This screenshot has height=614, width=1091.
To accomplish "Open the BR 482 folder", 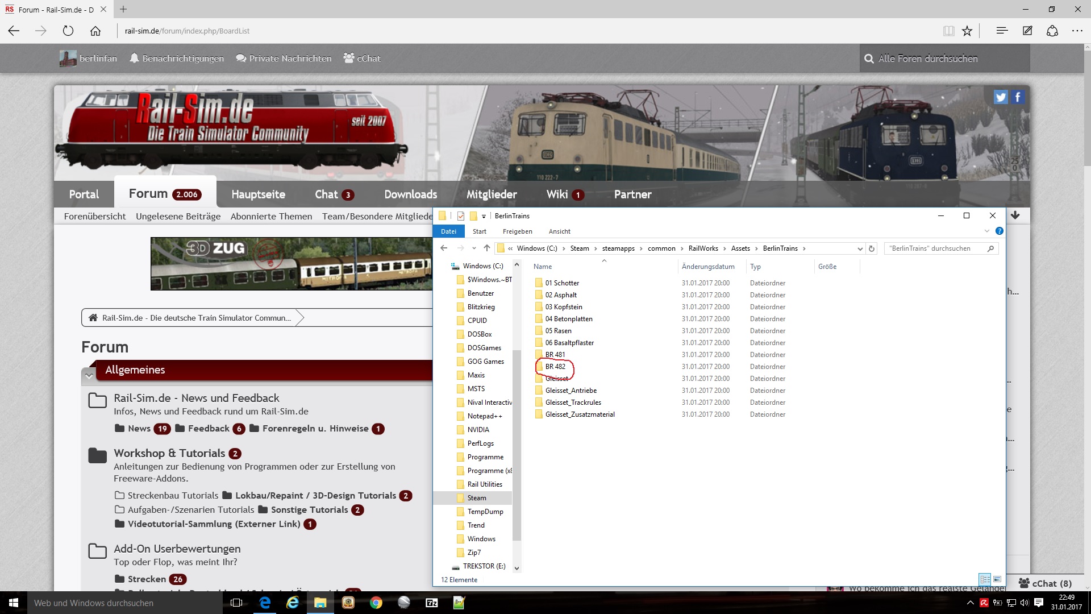I will click(555, 367).
